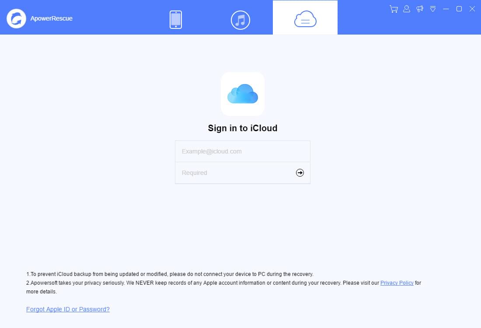This screenshot has height=328, width=481.
Task: Click Forgot Apple ID or Password link
Action: click(68, 309)
